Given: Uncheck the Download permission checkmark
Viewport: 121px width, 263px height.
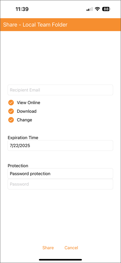Looking at the screenshot, I should pos(11,111).
